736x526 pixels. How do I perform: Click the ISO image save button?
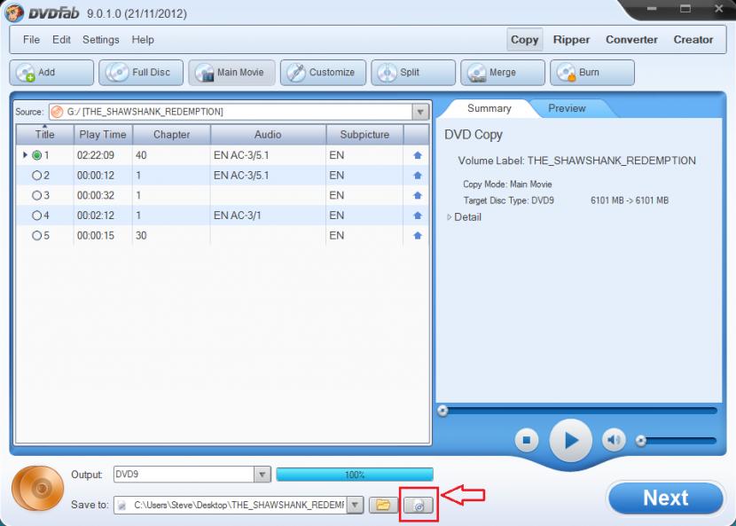[x=419, y=506]
